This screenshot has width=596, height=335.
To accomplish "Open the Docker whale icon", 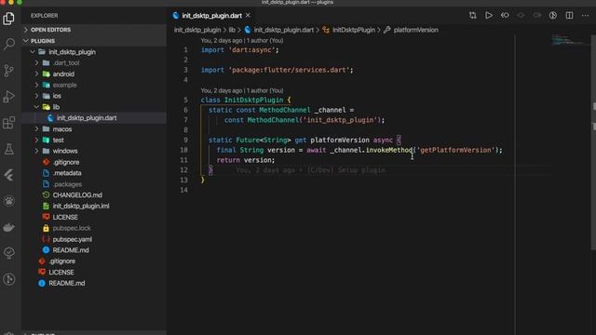I will 8,227.
